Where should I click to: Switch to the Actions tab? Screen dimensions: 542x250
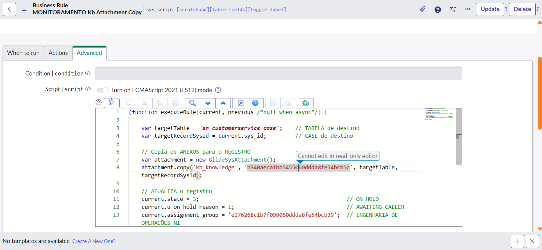coord(58,53)
